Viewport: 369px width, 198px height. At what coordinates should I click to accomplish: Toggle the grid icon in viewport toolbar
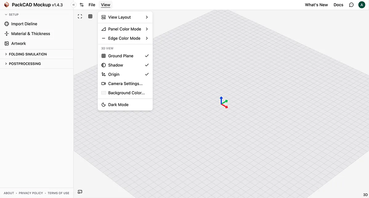(x=90, y=16)
